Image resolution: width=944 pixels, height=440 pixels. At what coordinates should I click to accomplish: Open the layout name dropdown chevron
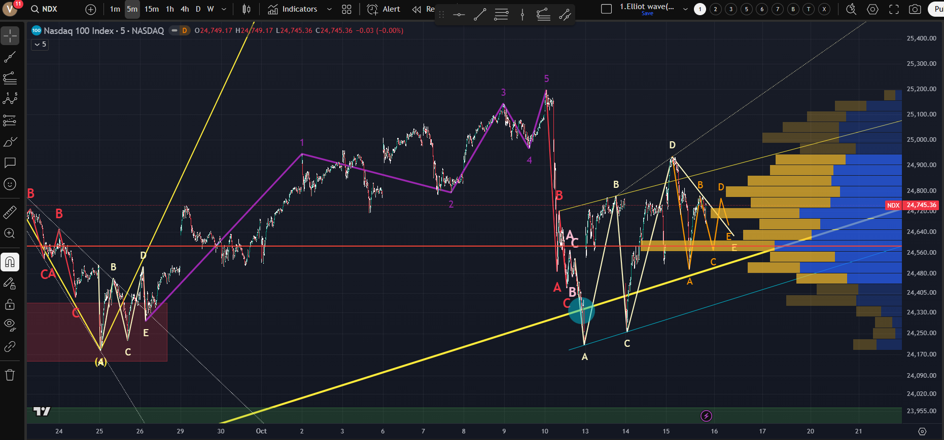click(x=685, y=9)
